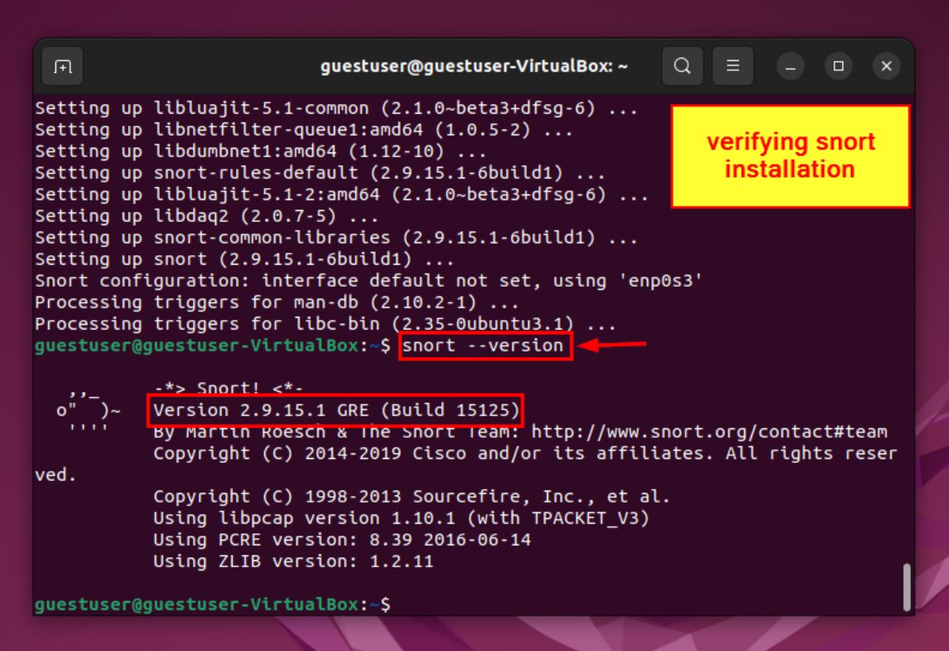The width and height of the screenshot is (949, 651).
Task: Select the 'enp0s3' interface text
Action: coord(661,280)
